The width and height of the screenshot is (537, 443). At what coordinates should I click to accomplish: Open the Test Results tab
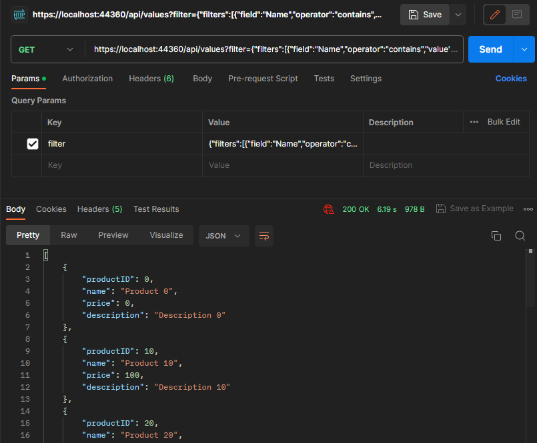coord(156,209)
